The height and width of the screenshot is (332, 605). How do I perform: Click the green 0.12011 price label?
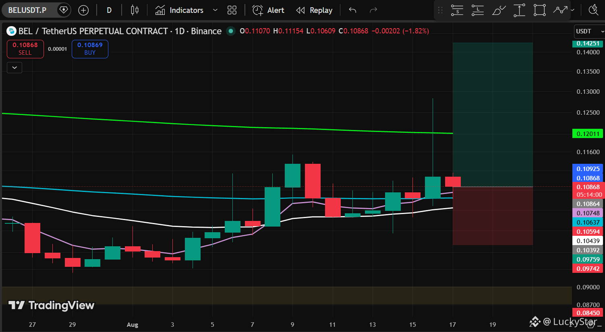click(588, 134)
